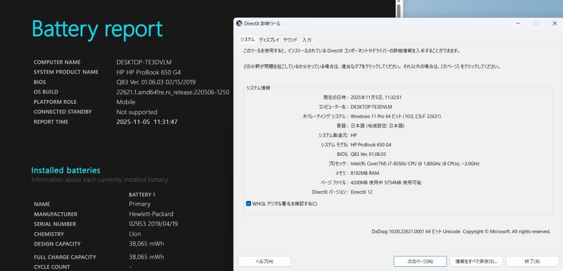Screen dimensions: 563x271
Task: Click HP HP ProBook 650 G4 product name
Action: pyautogui.click(x=149, y=72)
